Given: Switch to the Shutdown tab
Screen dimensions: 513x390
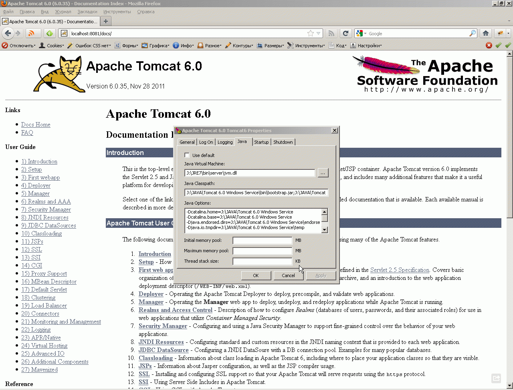Looking at the screenshot, I should (283, 142).
